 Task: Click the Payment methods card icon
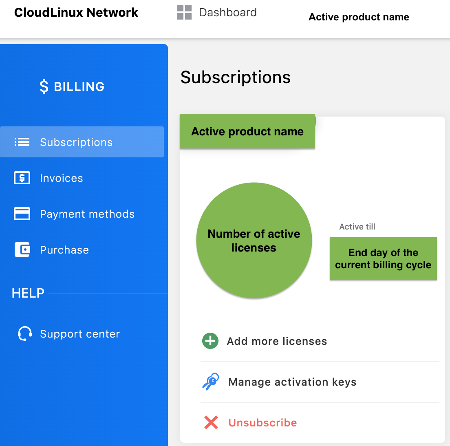coord(22,214)
